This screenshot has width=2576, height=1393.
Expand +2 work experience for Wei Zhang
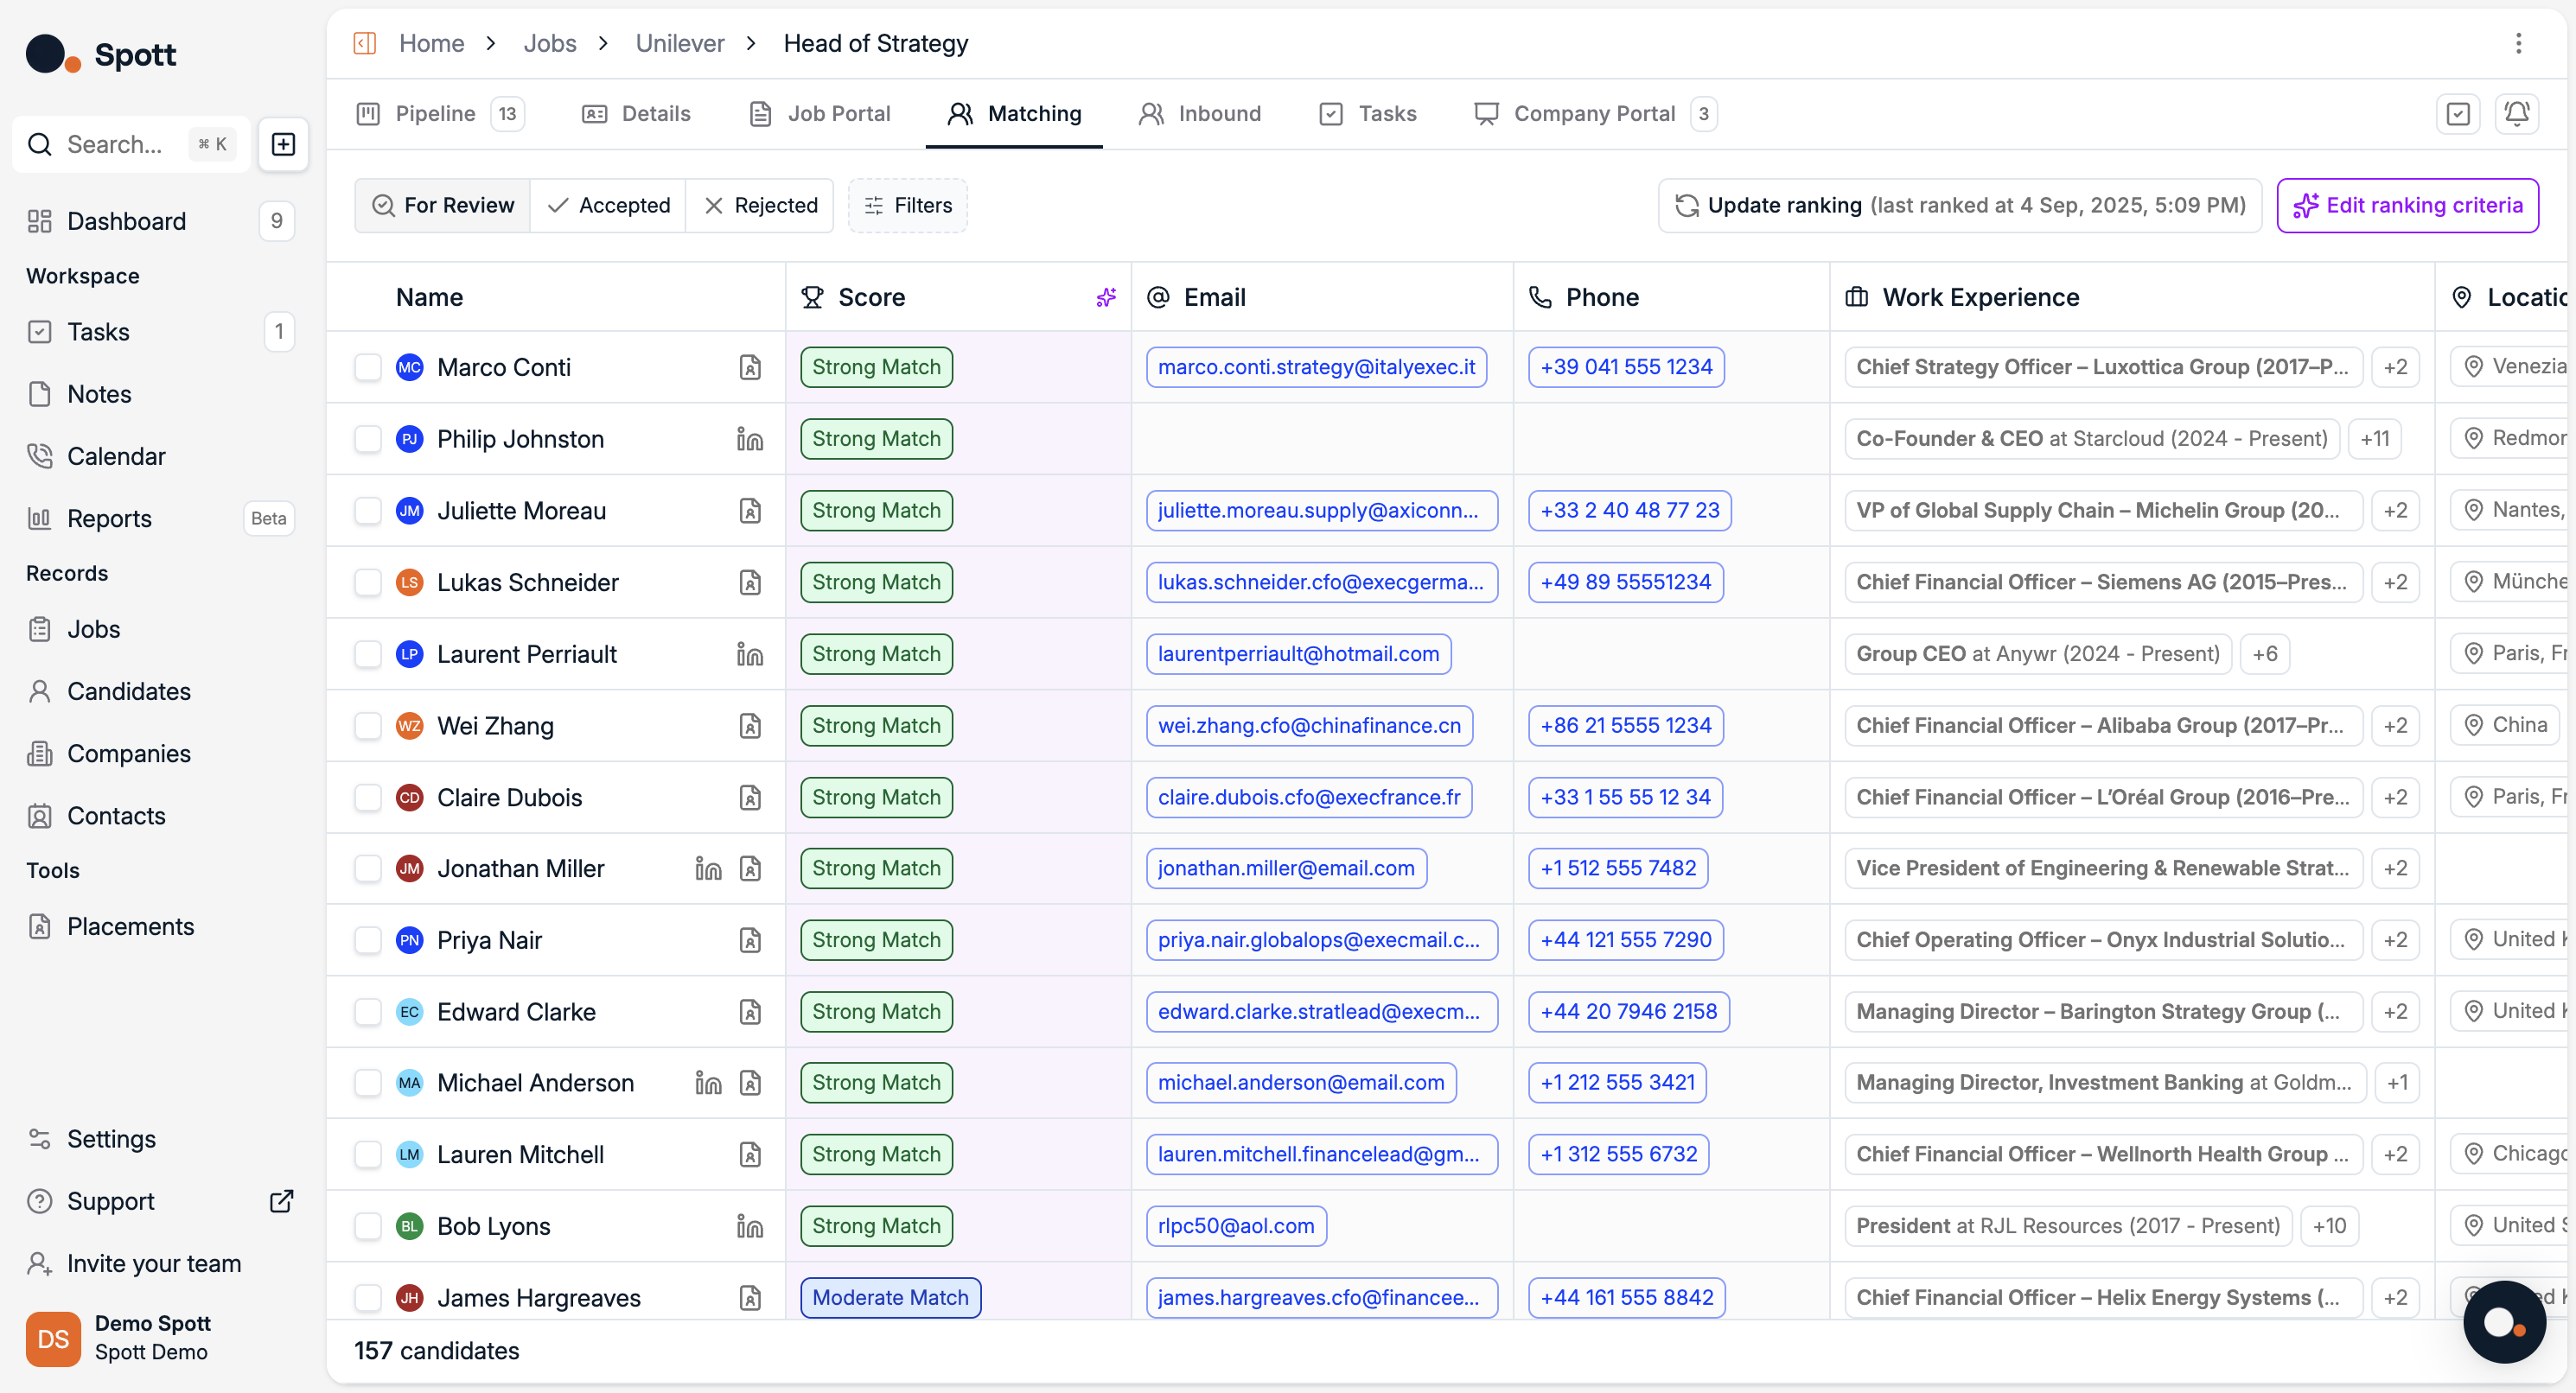2395,726
